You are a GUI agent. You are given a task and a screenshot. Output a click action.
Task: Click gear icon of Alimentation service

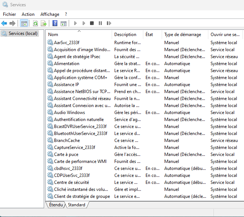coord(50,63)
